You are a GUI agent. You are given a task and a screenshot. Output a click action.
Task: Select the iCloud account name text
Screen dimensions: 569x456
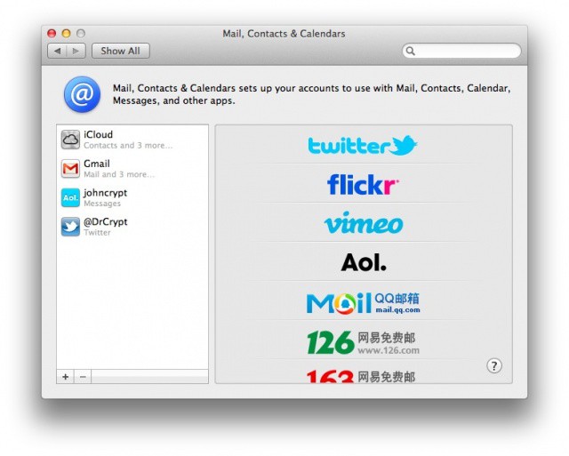coord(99,134)
